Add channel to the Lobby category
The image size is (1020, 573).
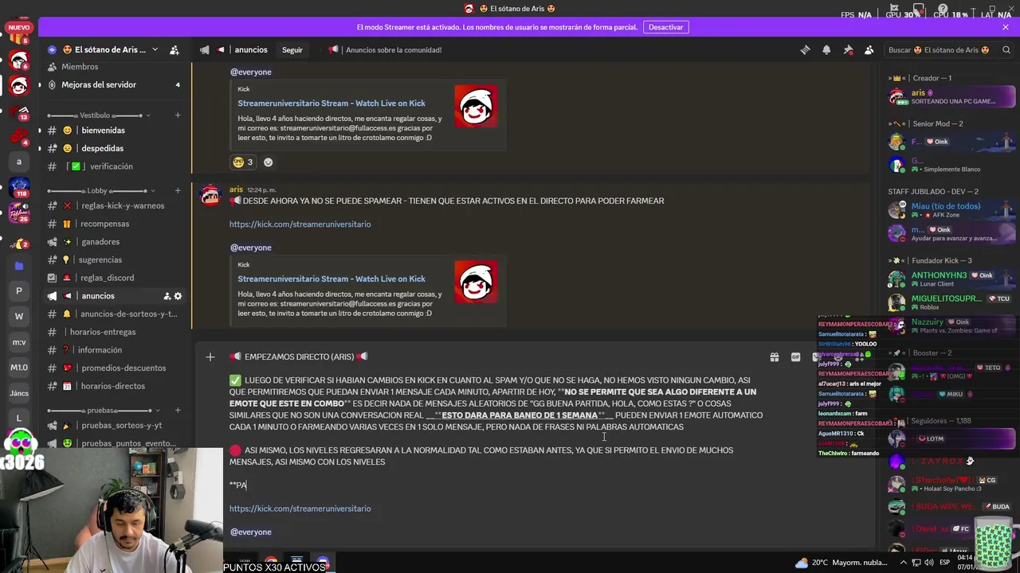178,191
